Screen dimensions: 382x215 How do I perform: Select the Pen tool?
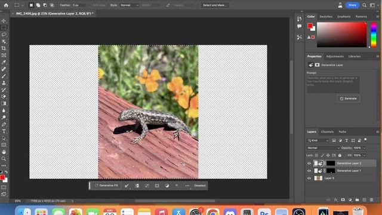point(4,124)
